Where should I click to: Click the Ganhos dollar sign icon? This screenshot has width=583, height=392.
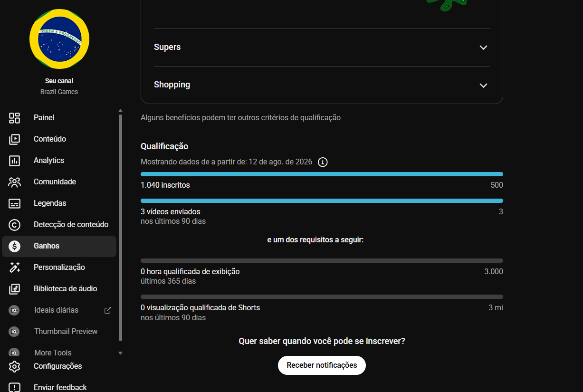[x=15, y=246]
